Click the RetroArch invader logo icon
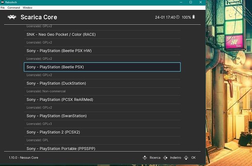The image size is (252, 166). (x=12, y=17)
